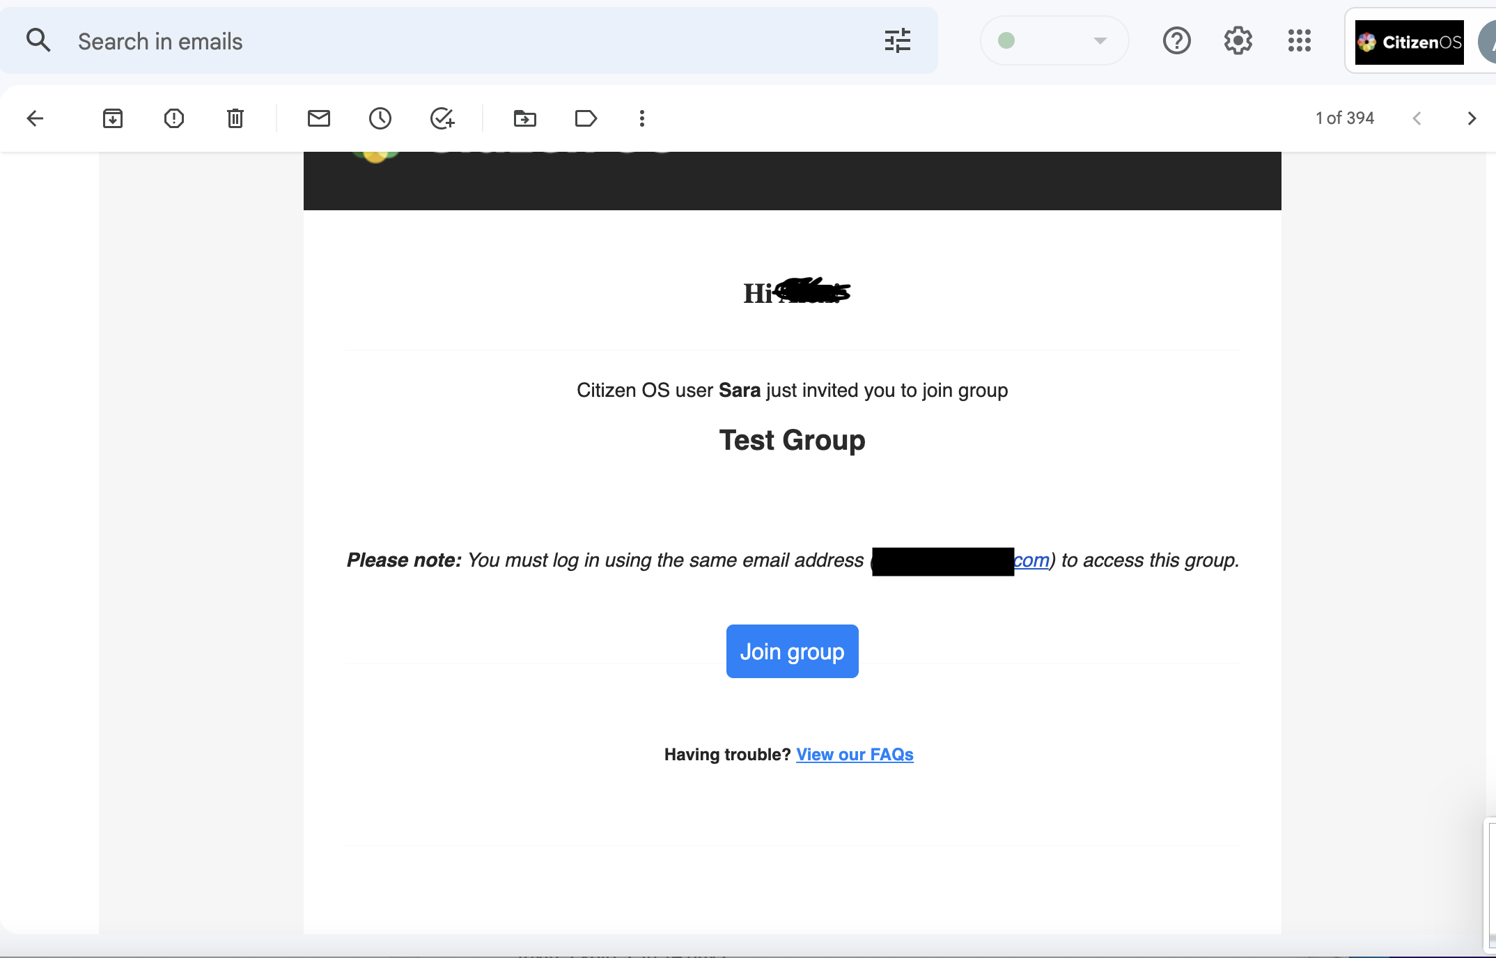Image resolution: width=1496 pixels, height=958 pixels.
Task: Open the Google apps grid
Action: point(1300,40)
